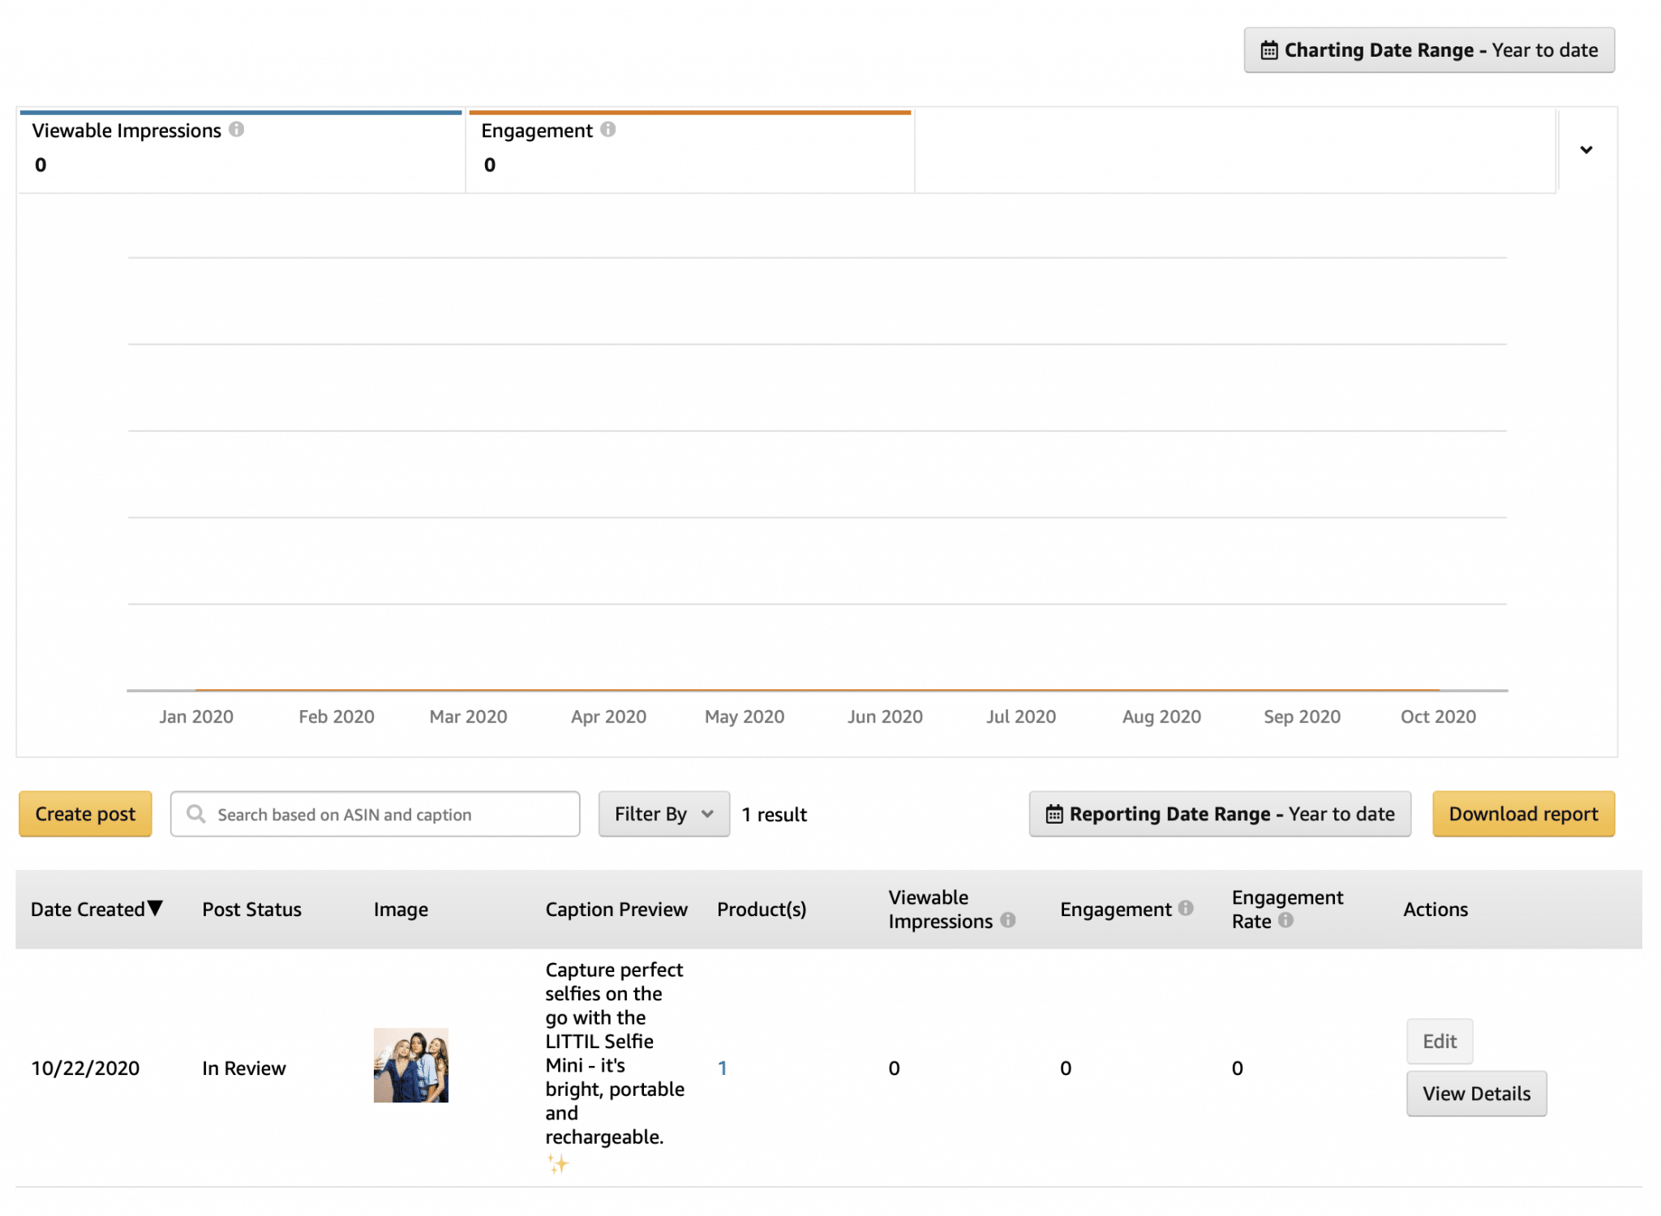This screenshot has height=1216, width=1661.
Task: Expand the Charting Date Range selector
Action: (1429, 49)
